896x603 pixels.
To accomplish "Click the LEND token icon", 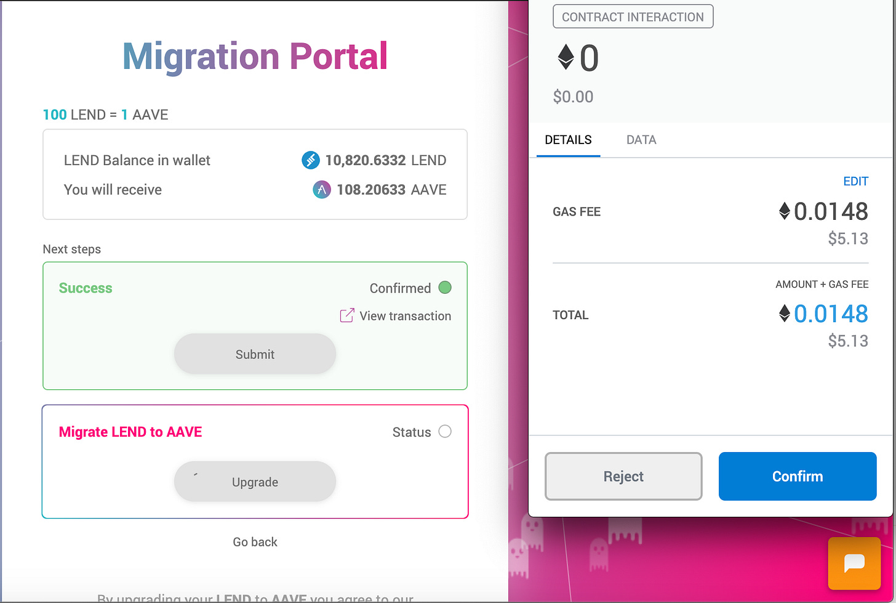I will point(311,161).
